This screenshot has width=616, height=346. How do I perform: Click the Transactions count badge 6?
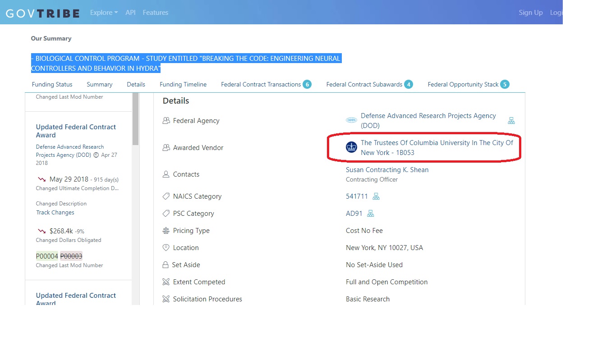(307, 84)
